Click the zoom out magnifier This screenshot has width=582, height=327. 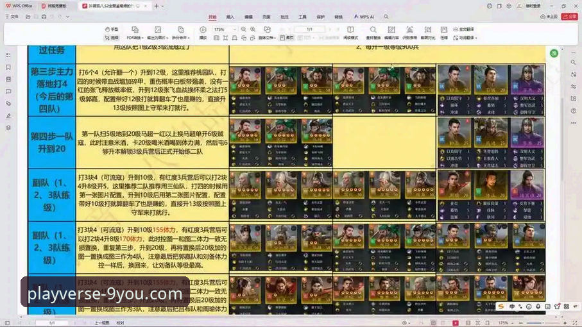[x=243, y=29]
